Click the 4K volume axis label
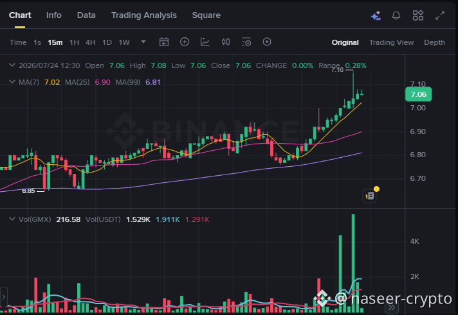Screen dimensions: 458x315 coord(414,242)
